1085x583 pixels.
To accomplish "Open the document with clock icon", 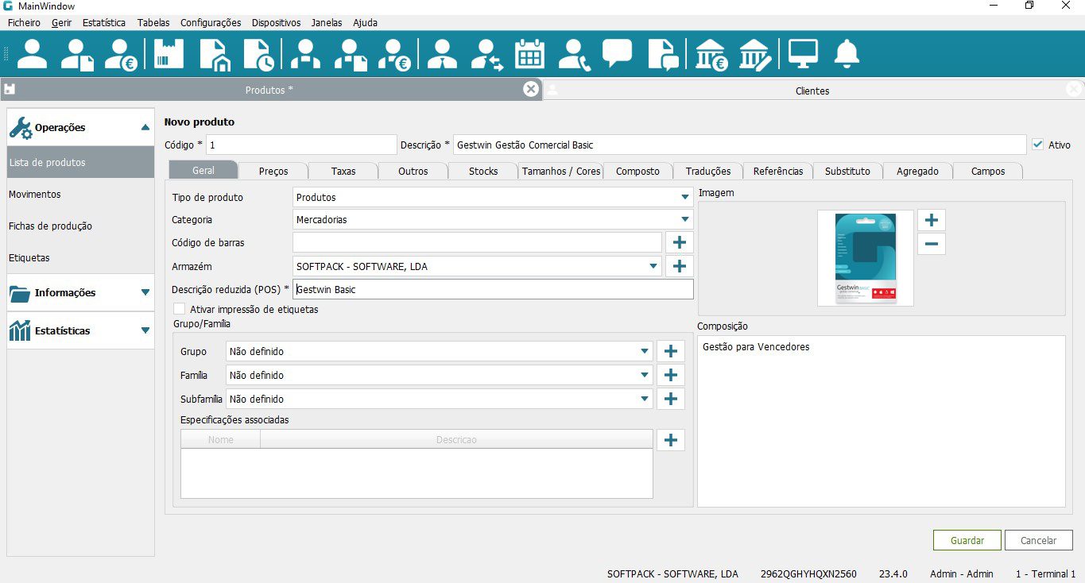I will [258, 54].
